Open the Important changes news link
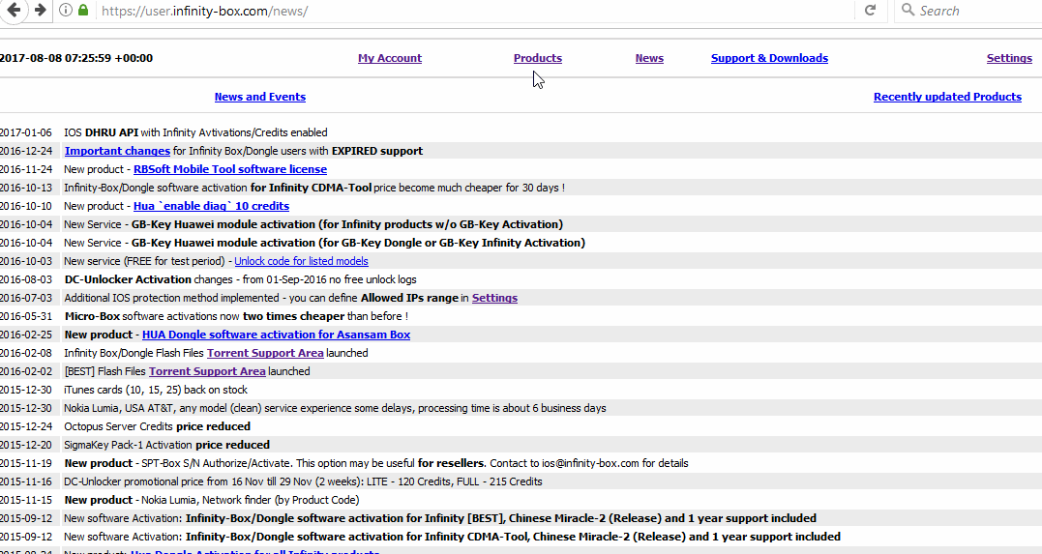Screen dimensions: 1042x554 pos(117,151)
